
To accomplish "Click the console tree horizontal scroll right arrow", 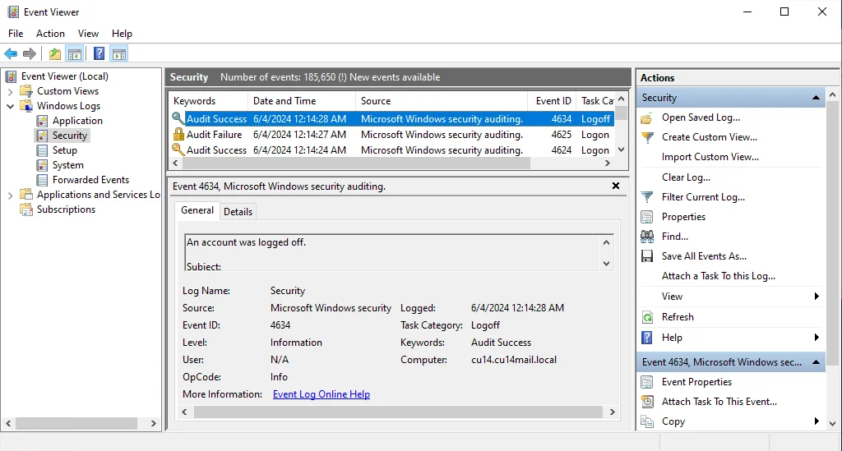I will [154, 424].
